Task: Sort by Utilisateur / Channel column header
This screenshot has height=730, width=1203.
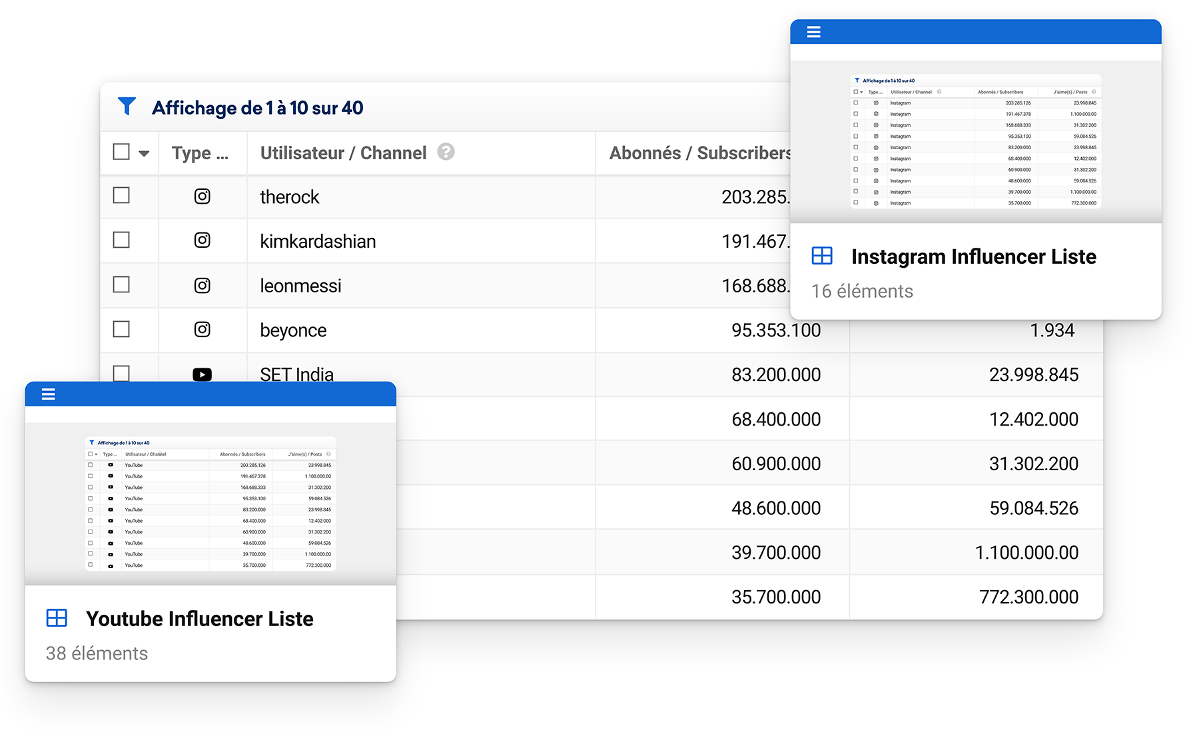Action: click(343, 153)
